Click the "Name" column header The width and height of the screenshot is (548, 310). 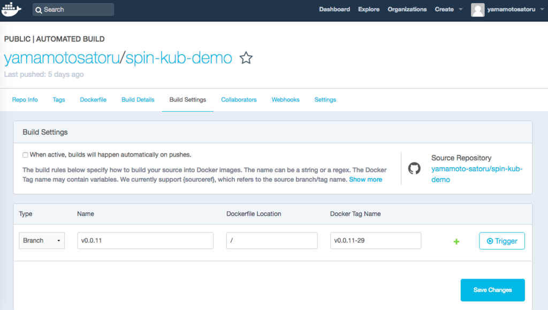point(86,214)
